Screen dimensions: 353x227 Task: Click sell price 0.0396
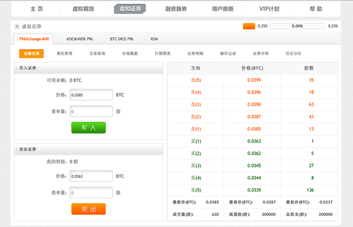[254, 92]
